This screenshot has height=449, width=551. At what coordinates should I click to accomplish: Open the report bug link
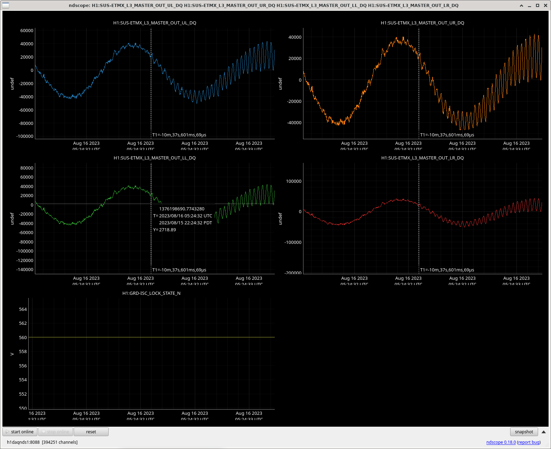point(529,442)
